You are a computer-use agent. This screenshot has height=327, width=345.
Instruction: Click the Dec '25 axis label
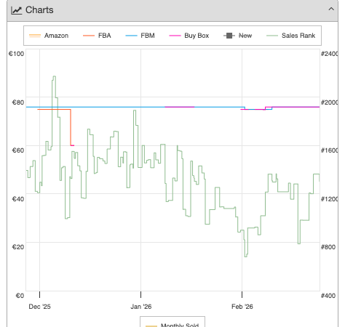39,307
